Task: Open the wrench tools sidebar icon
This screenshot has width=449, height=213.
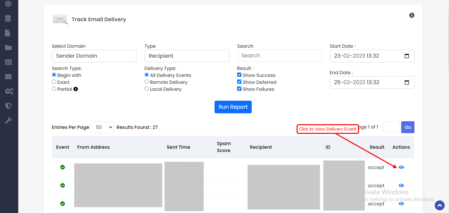Action: [8, 120]
